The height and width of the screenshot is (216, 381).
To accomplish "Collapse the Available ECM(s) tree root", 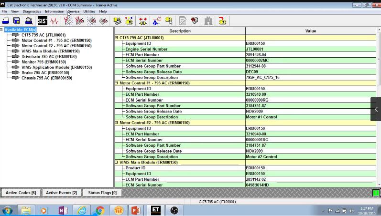I will pyautogui.click(x=2, y=30).
